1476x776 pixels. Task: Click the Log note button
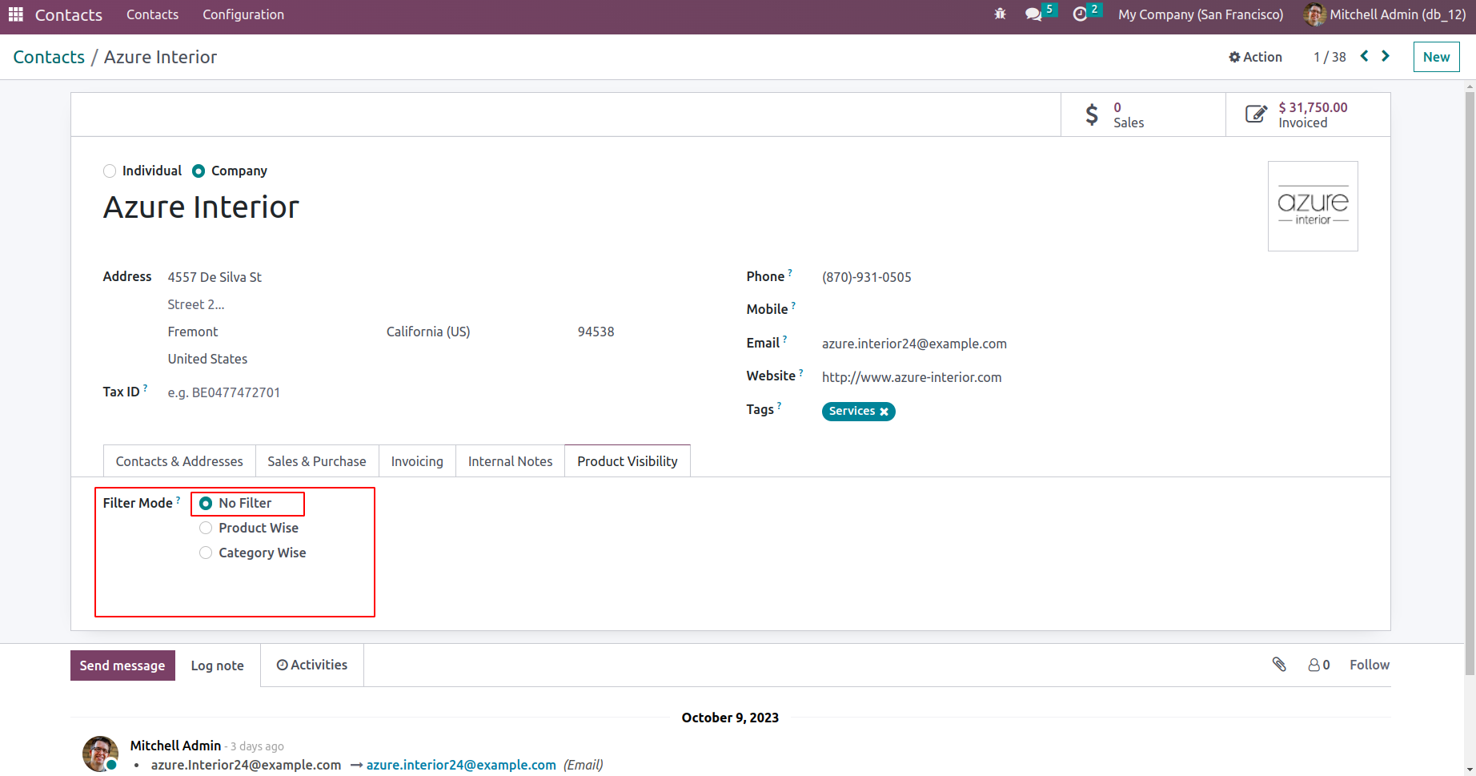tap(217, 665)
